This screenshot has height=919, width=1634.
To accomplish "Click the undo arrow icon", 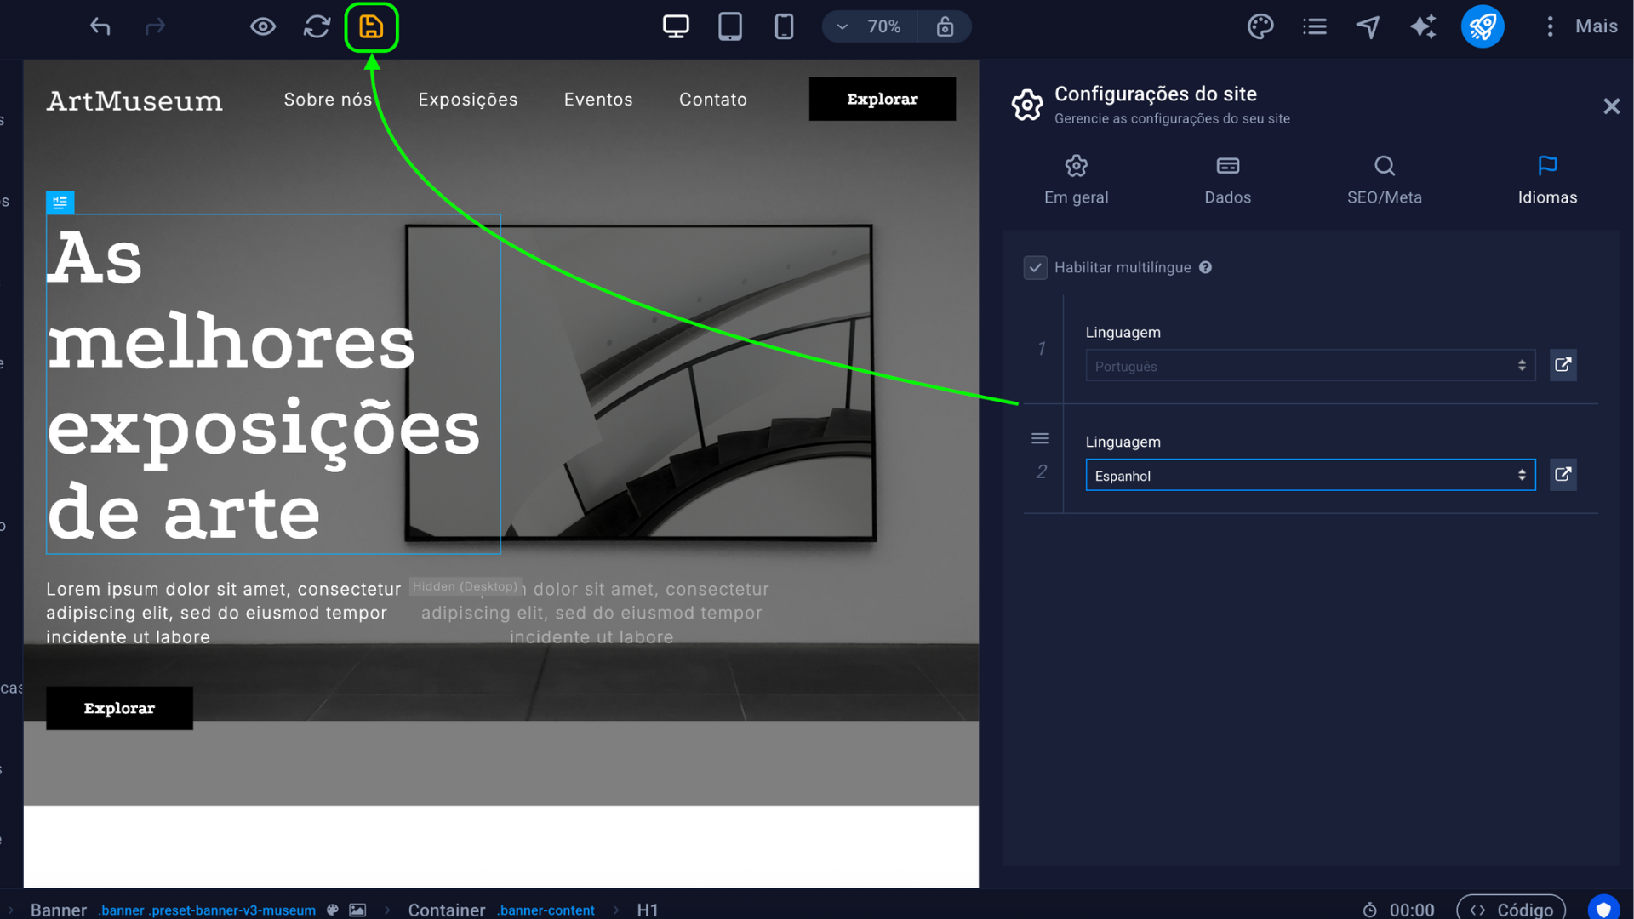I will click(100, 26).
